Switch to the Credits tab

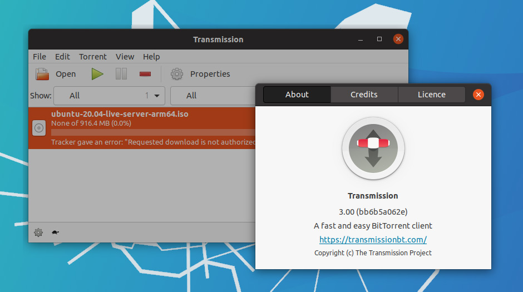pos(364,95)
